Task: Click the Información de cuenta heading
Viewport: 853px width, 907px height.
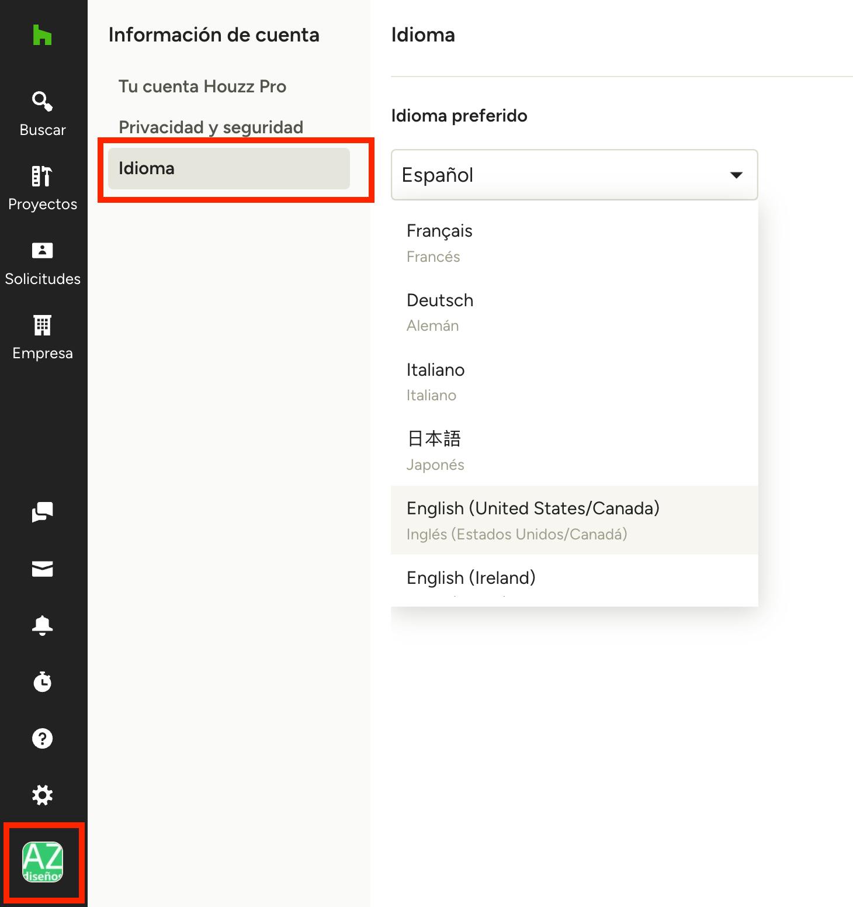Action: (214, 35)
